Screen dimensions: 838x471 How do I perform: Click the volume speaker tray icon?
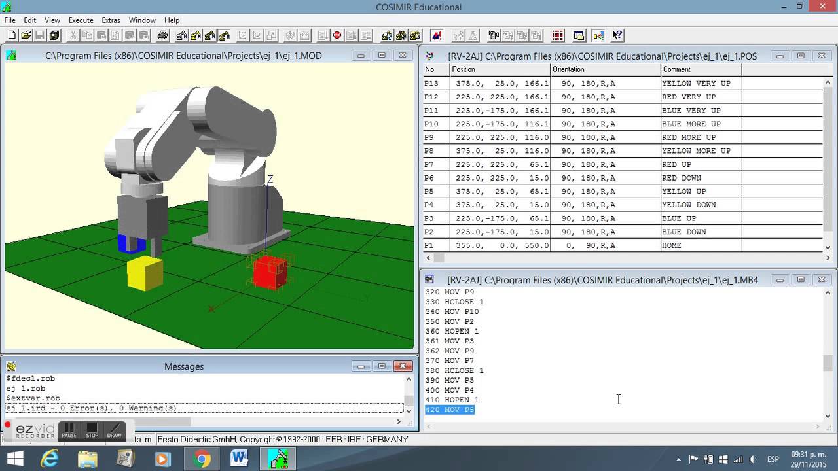pyautogui.click(x=752, y=459)
